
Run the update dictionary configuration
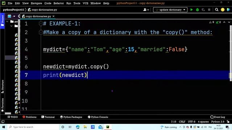pyautogui.click(x=191, y=10)
